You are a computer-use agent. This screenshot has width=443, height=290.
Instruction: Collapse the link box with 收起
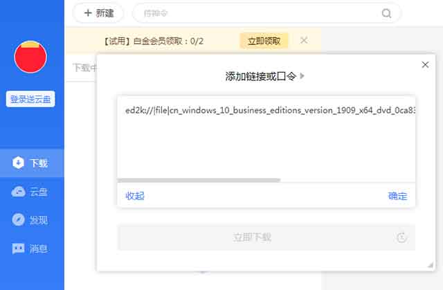135,196
